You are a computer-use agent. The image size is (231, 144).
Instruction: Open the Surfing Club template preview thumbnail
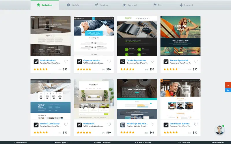(180, 36)
